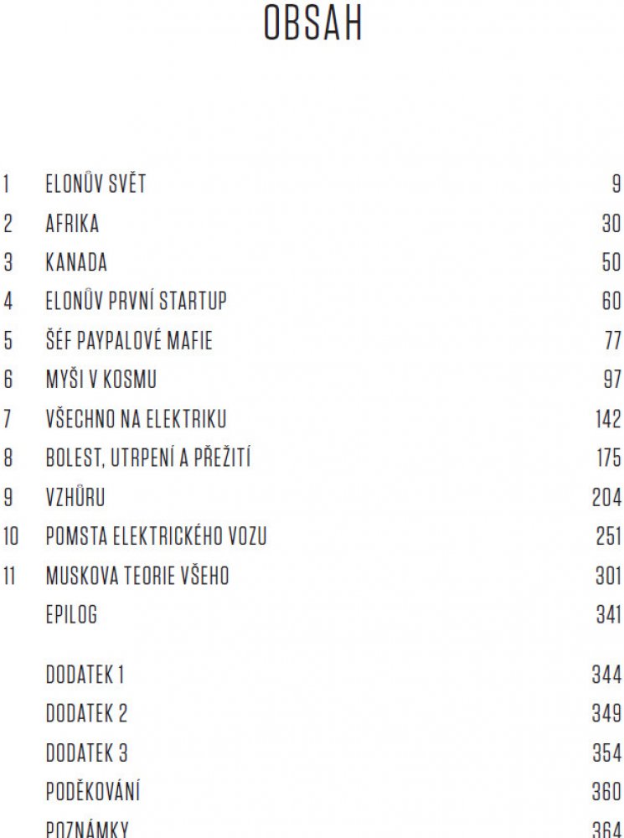This screenshot has width=624, height=838.
Task: Select Pomsta elektrického vozu chapter
Action: click(x=156, y=536)
